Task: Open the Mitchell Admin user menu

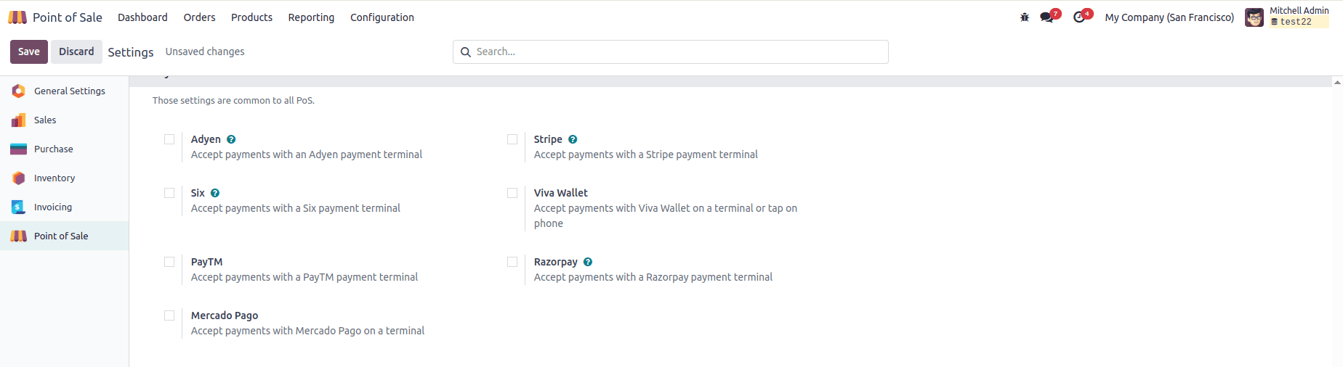Action: tap(1287, 17)
